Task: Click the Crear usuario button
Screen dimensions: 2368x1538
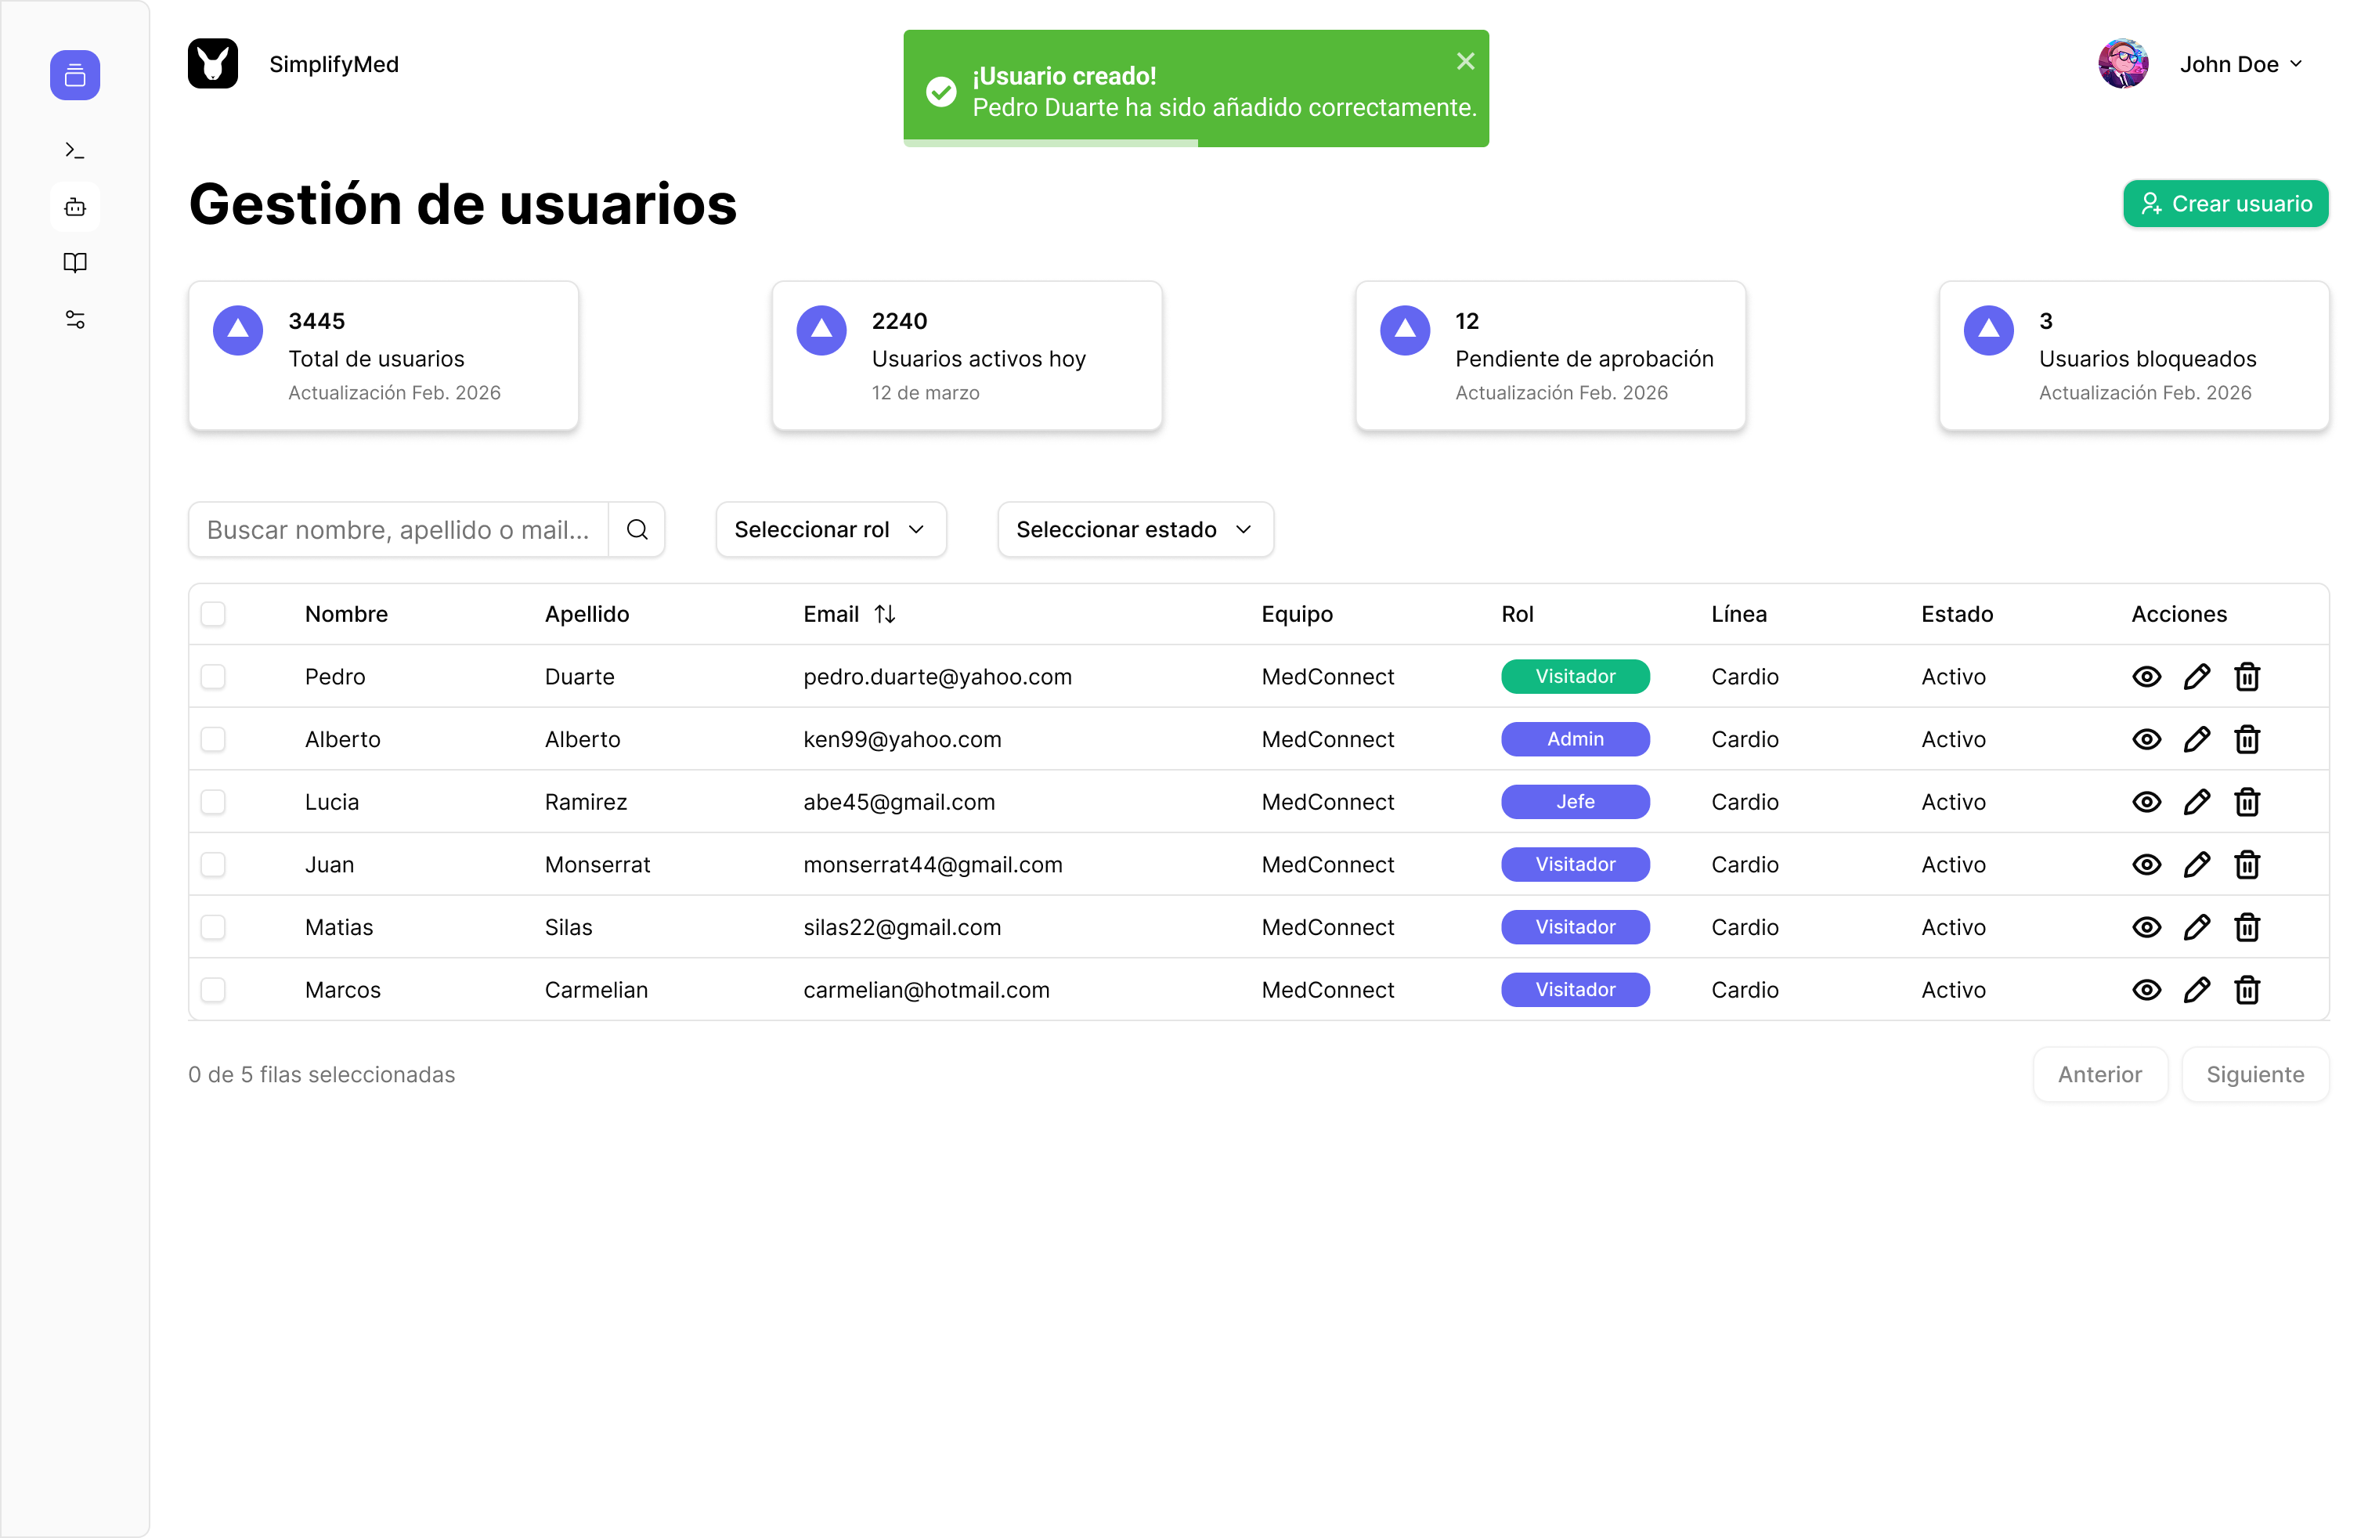Action: pos(2225,203)
